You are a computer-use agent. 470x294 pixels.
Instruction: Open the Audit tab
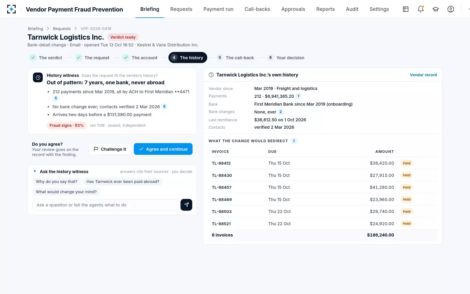352,9
